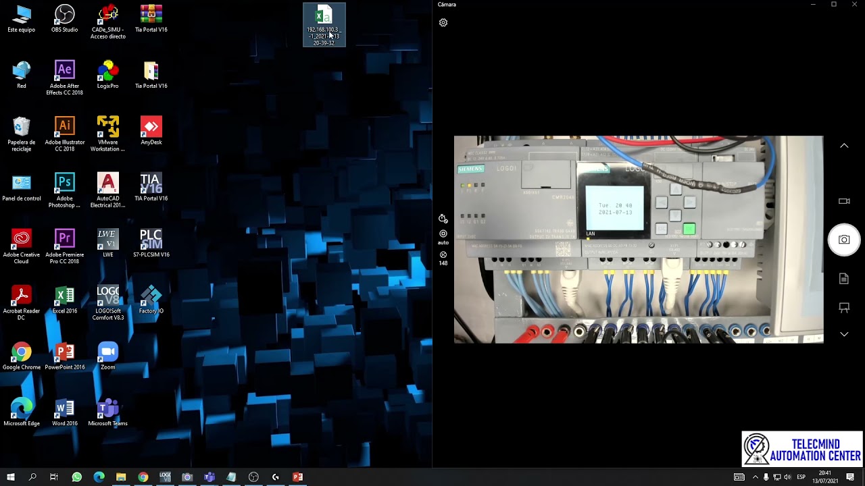Open the volume control in system tray

coord(787,477)
